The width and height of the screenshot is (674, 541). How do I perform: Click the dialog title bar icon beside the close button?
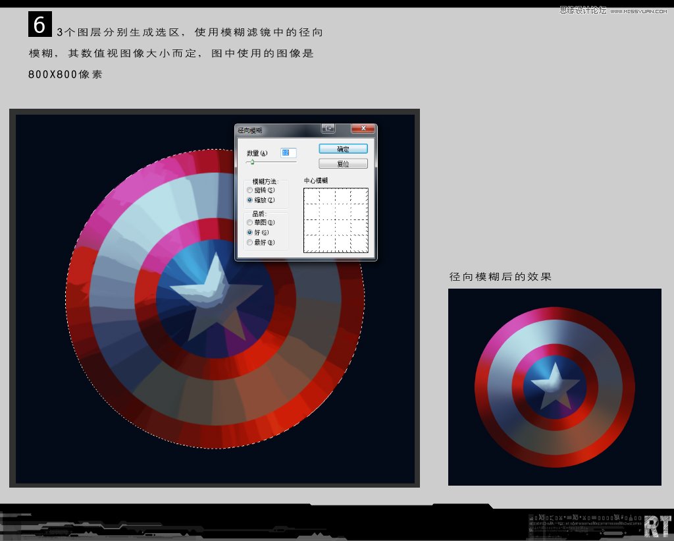tap(328, 128)
